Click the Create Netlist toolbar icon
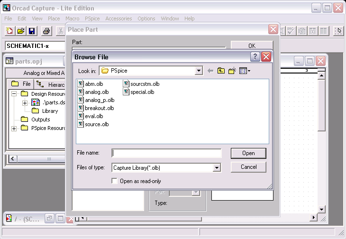 301,31
